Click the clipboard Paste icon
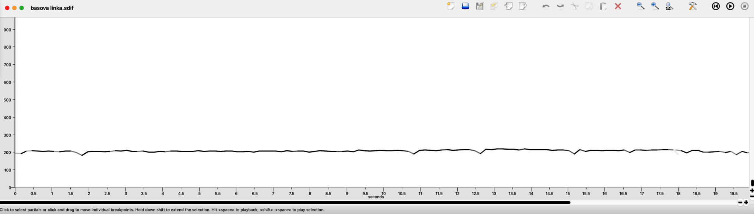The image size is (754, 214). 603,6
